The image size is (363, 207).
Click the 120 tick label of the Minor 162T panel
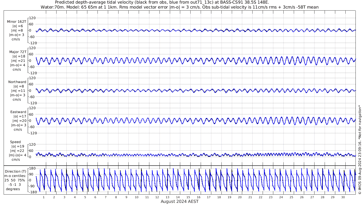[x=32, y=18]
